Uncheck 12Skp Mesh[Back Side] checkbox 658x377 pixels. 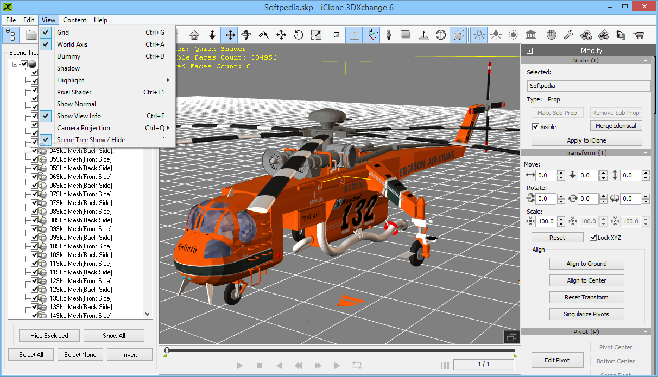click(35, 290)
